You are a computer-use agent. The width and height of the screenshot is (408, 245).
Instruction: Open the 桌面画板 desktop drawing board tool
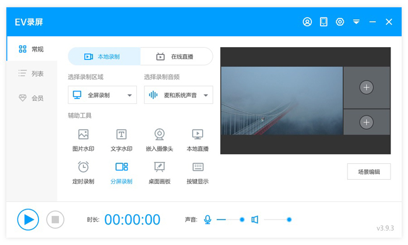point(160,173)
